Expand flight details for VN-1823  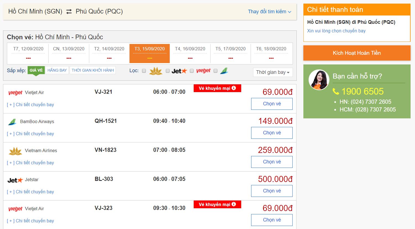pyautogui.click(x=30, y=163)
